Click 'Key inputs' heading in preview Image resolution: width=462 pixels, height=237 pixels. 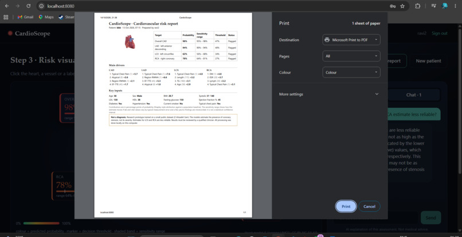point(116,90)
